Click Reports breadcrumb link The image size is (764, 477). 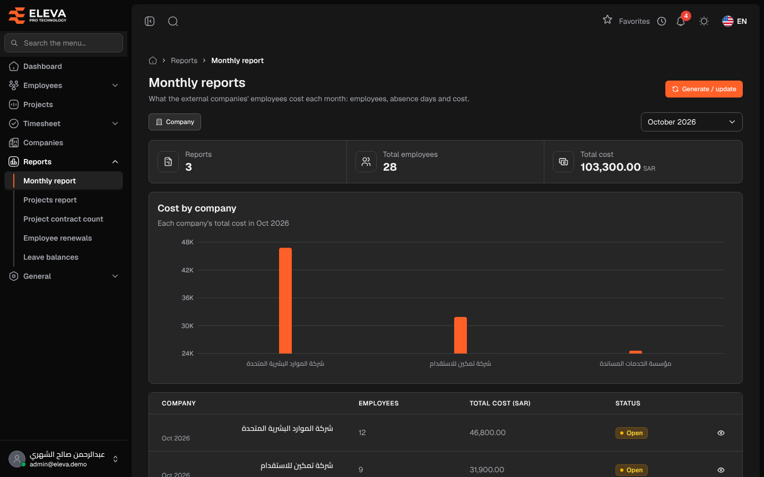pyautogui.click(x=184, y=60)
